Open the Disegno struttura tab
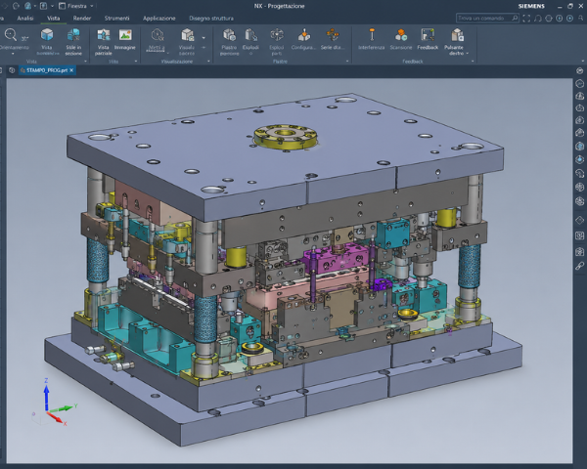Screen dimensions: 587x469 click(211, 19)
